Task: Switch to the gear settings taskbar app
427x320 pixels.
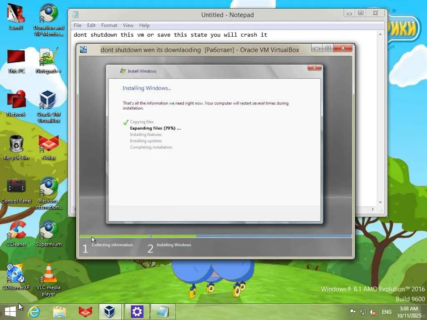Action: point(137,312)
